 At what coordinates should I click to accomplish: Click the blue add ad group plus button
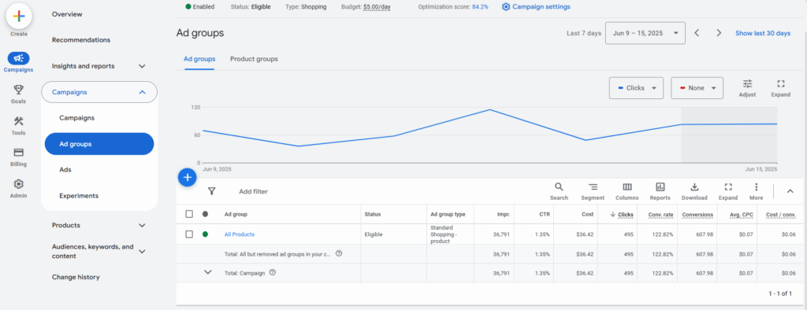[188, 177]
